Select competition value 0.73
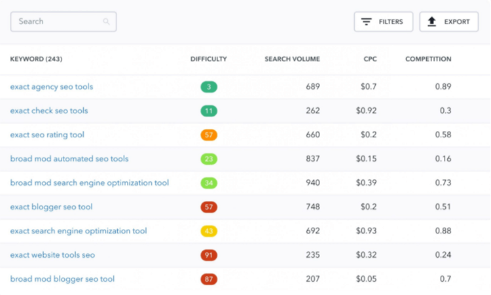 click(443, 183)
